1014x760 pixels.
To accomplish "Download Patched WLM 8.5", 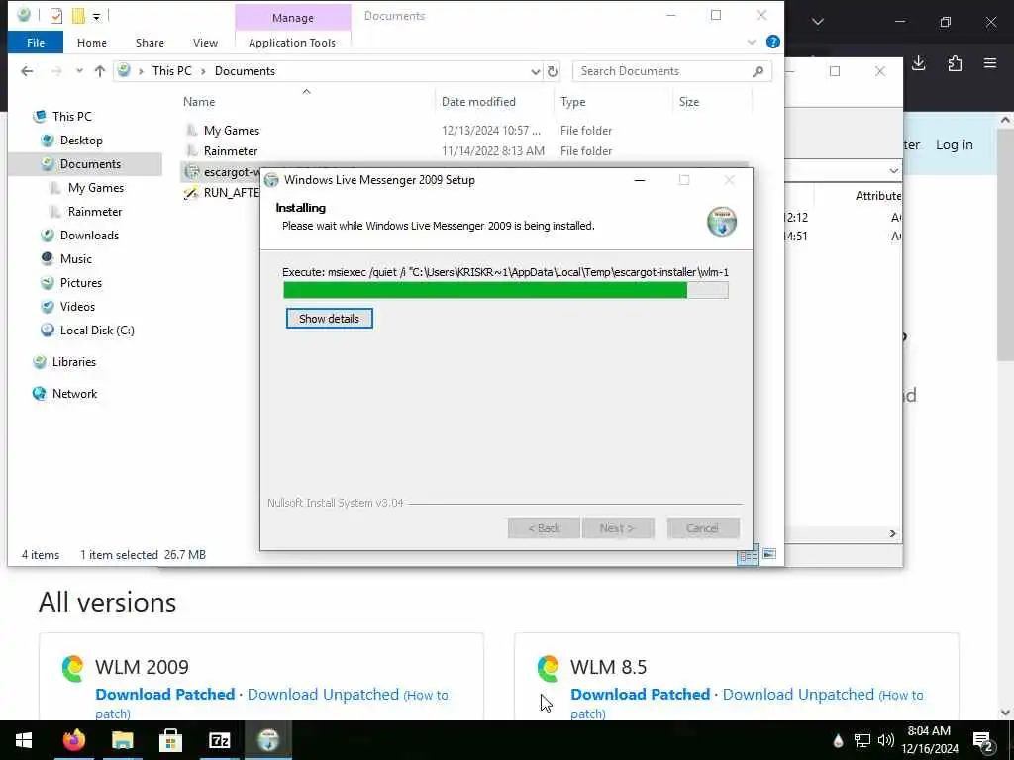I will [641, 694].
